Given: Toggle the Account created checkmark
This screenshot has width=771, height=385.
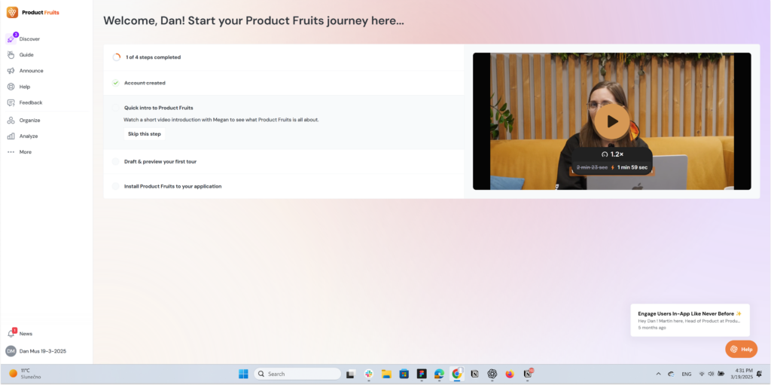Looking at the screenshot, I should [116, 83].
